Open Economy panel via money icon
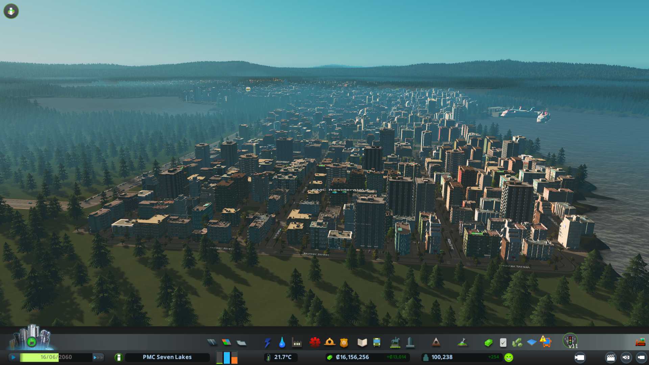The width and height of the screenshot is (649, 365). pos(488,343)
